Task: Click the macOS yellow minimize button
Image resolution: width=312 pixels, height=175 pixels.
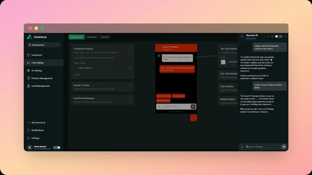Action: 36,28
